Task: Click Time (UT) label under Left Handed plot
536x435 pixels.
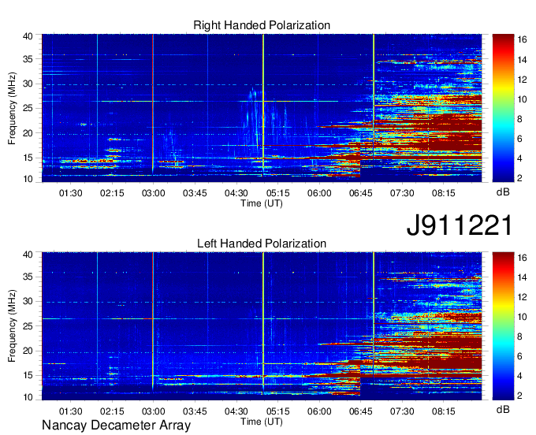Action: 262,422
